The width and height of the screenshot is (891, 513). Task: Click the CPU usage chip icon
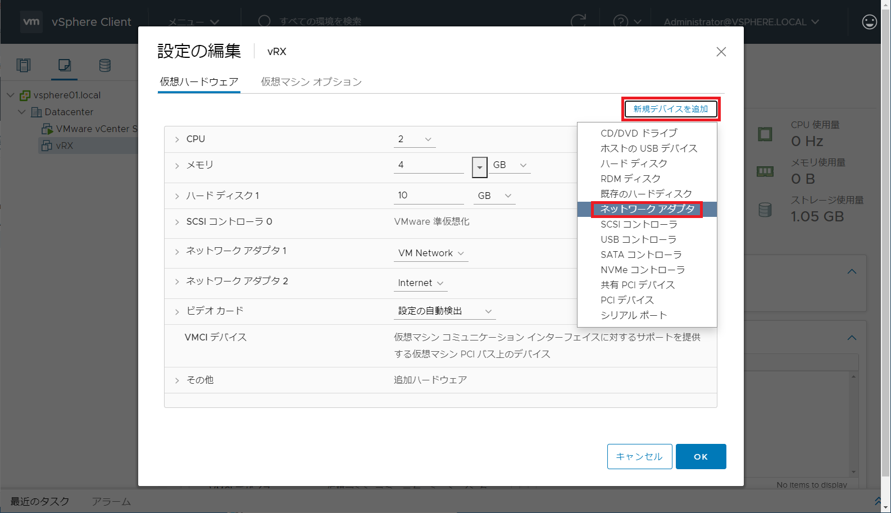coord(765,134)
